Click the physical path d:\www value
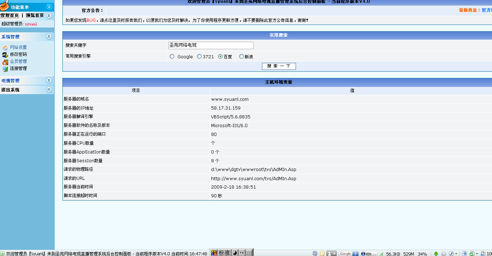This screenshot has width=492, height=256. point(254,170)
